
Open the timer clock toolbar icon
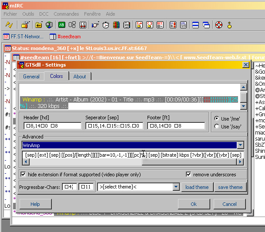[106, 25]
